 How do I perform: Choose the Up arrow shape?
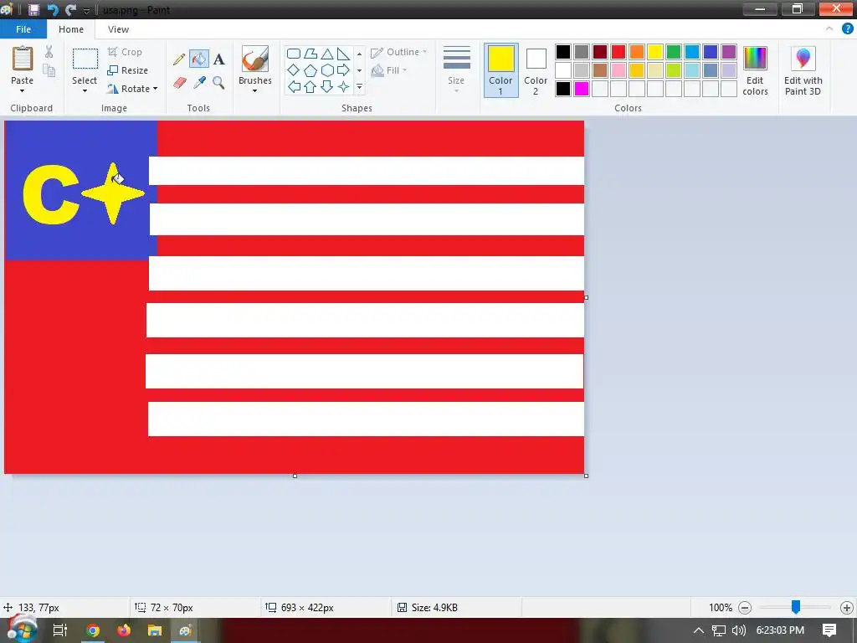point(310,86)
